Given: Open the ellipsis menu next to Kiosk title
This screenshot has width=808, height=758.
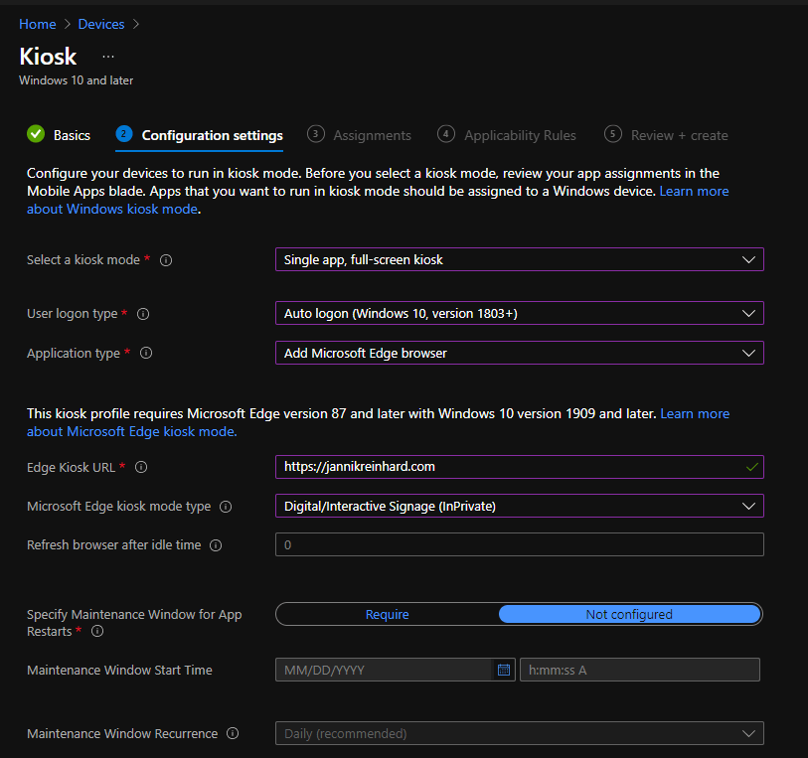Looking at the screenshot, I should click(x=108, y=57).
